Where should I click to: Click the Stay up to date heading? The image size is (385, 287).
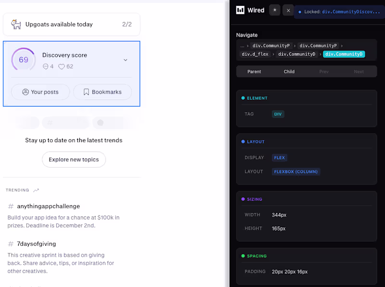click(x=74, y=140)
